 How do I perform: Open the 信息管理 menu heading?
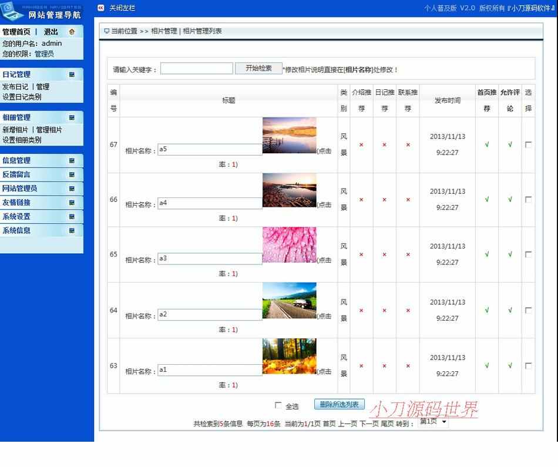[16, 160]
